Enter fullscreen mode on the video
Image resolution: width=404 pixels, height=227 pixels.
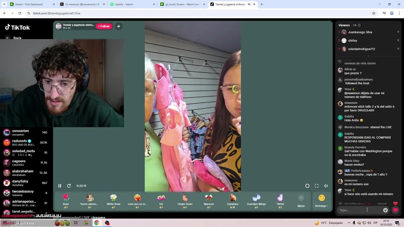317,186
